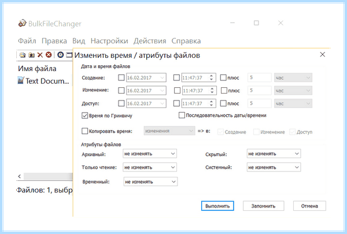Click the Изменение time spinner arrows

click(212, 91)
